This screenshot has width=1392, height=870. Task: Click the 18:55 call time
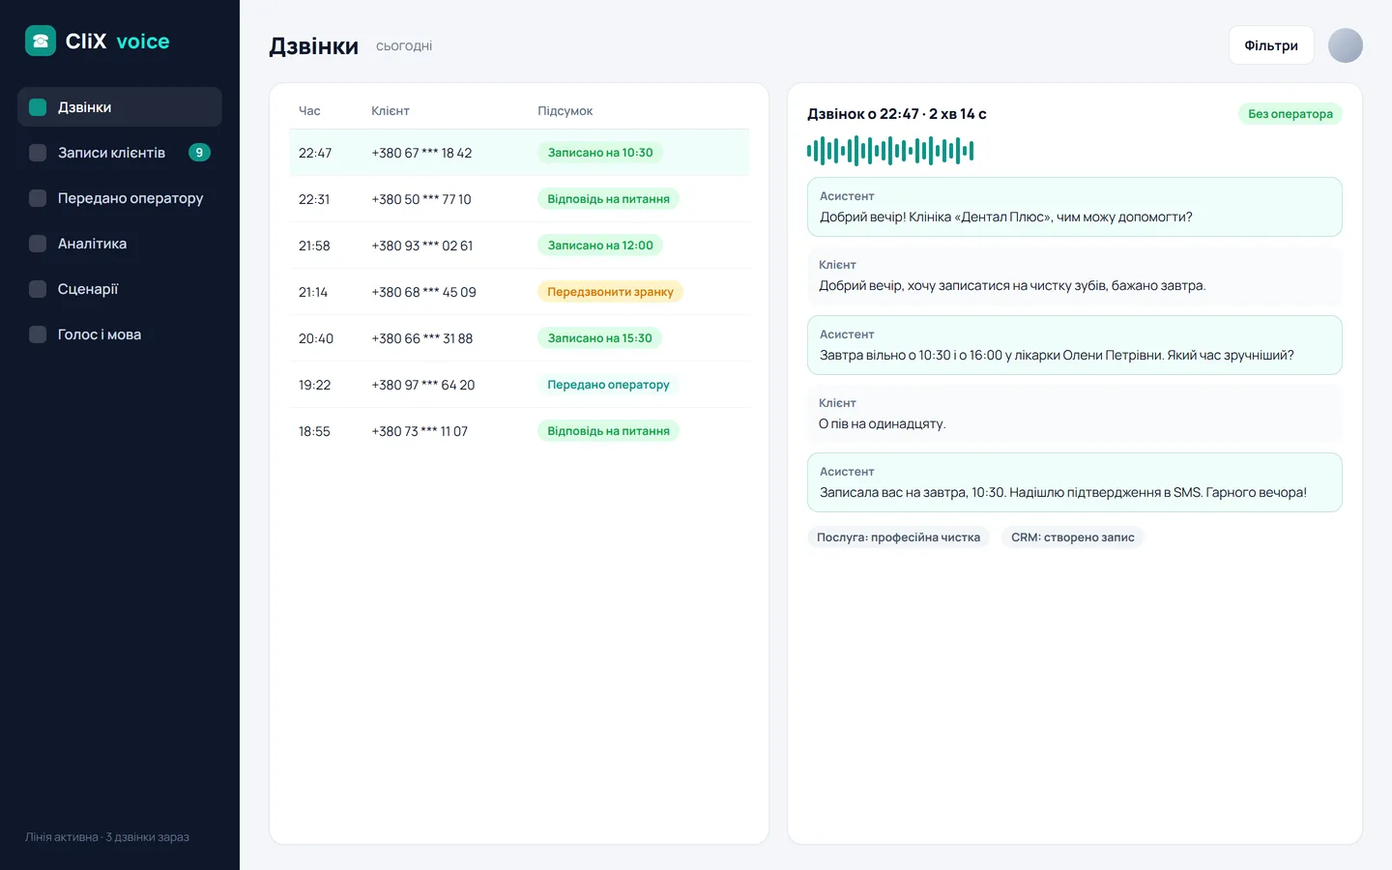tap(314, 431)
